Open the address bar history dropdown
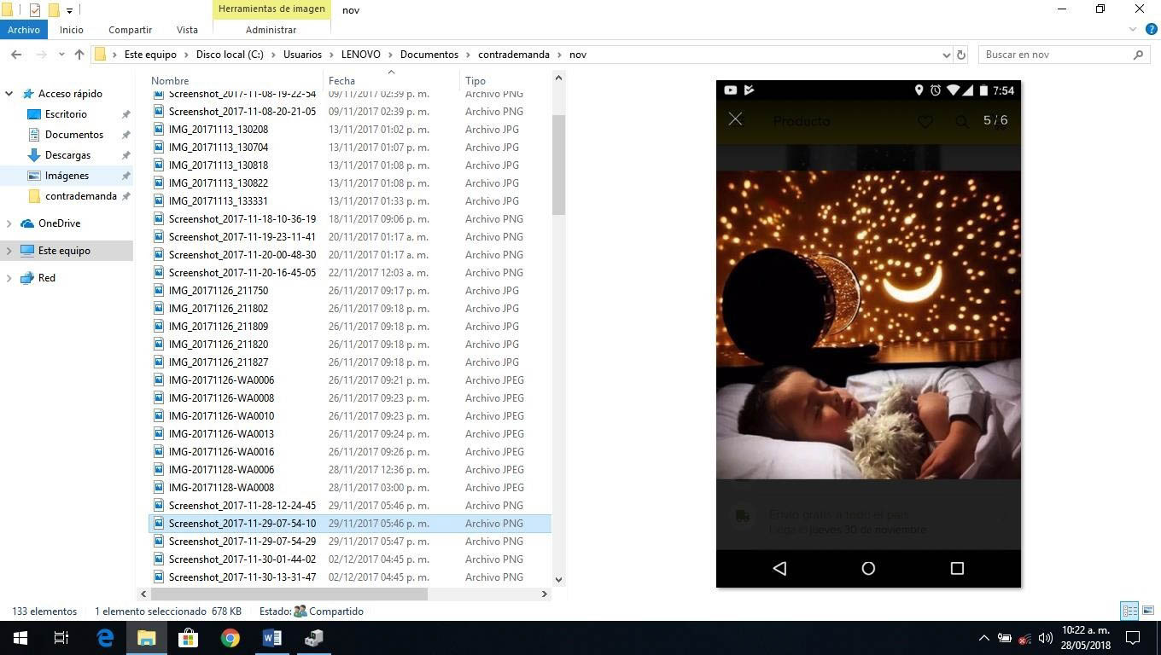Image resolution: width=1161 pixels, height=655 pixels. (x=946, y=55)
